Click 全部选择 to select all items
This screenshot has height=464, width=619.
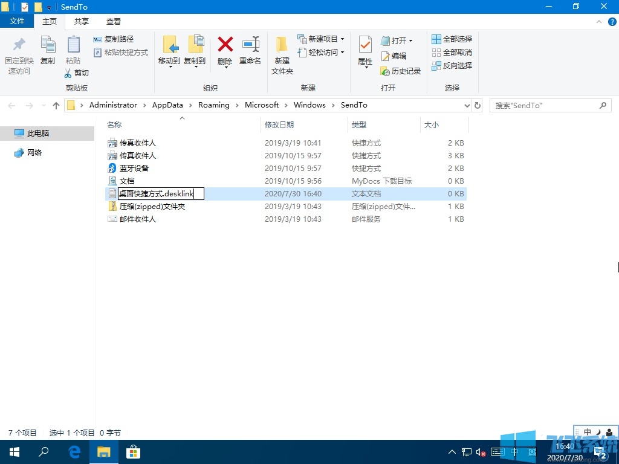[452, 39]
